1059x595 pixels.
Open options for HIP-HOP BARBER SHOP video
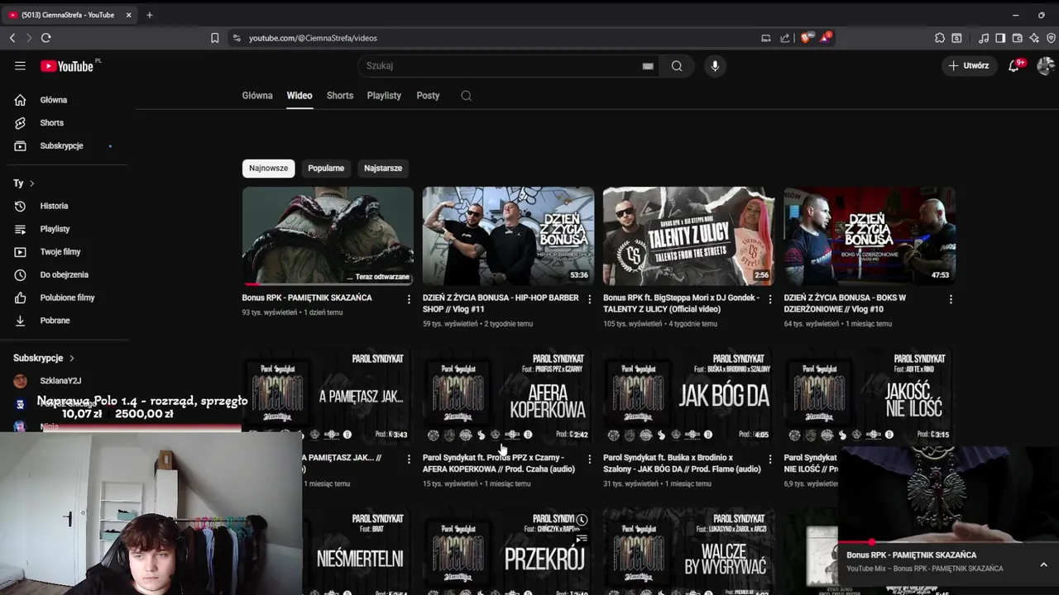point(589,299)
